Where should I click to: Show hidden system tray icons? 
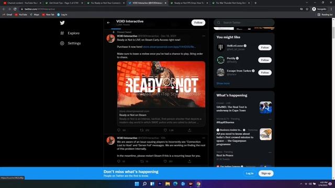click(x=301, y=184)
